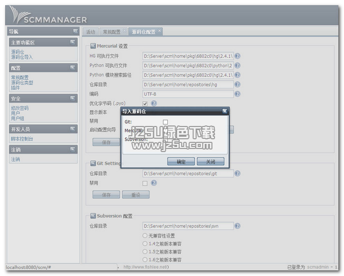Collapse the 配置 section in sidebar
Viewport: 344px width, 276px height.
pyautogui.click(x=73, y=68)
